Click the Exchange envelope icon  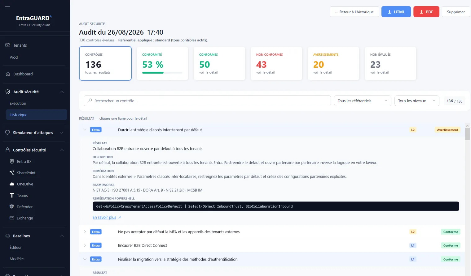coord(12,218)
